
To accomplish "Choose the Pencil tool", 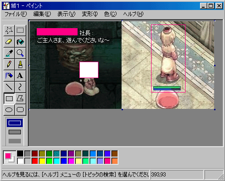I will [x=9, y=64].
